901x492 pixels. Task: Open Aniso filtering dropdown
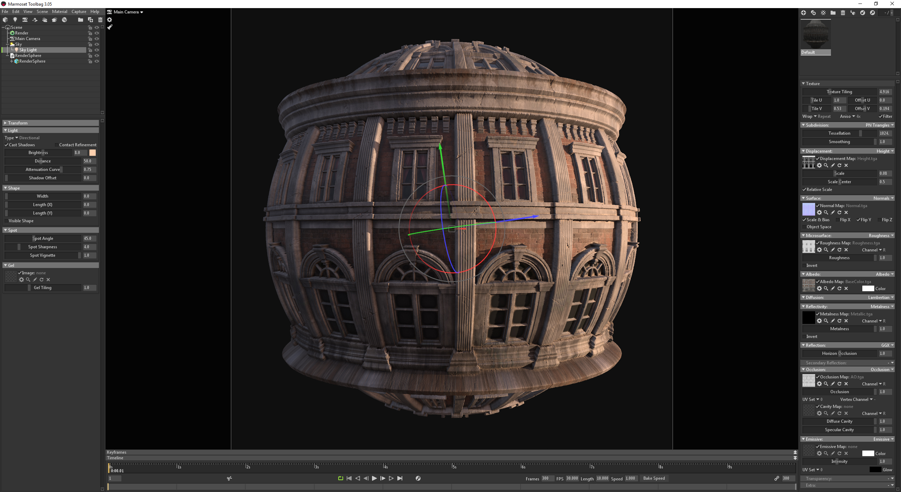pos(850,116)
